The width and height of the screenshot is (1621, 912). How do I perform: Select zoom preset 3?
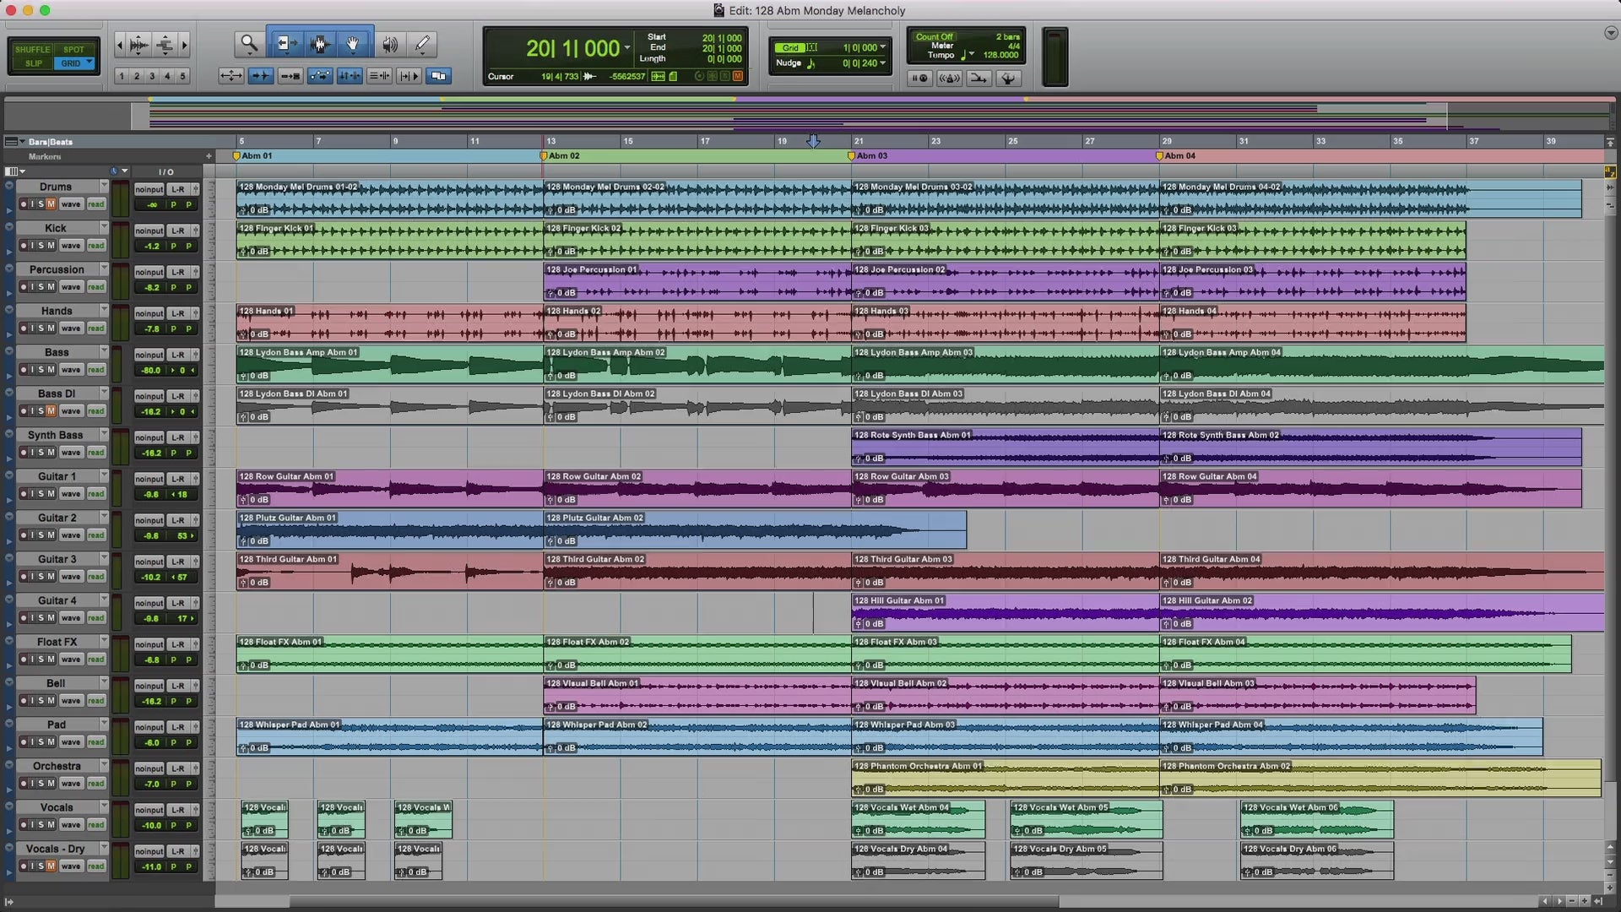(x=152, y=76)
